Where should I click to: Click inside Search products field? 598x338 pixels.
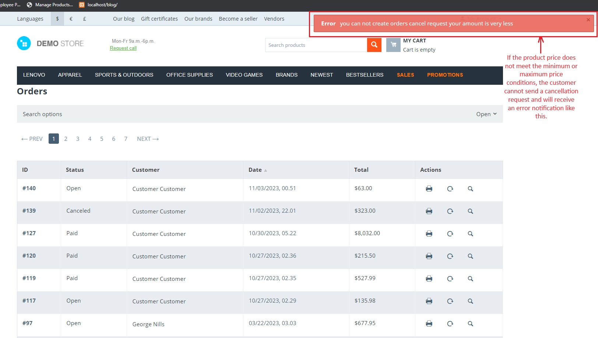[x=316, y=45]
